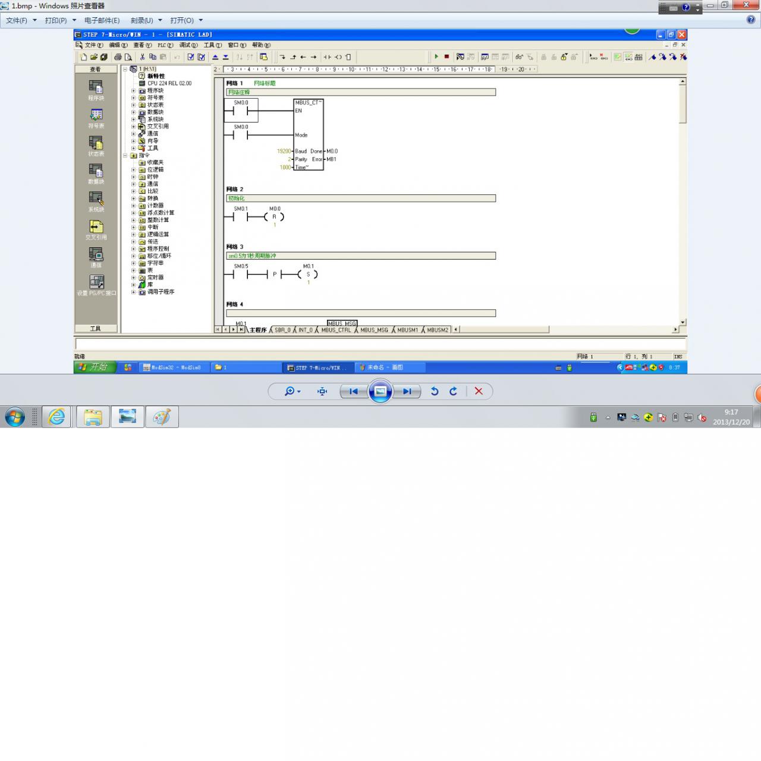Click the clock showing 9:17 in taskbar
Screen dimensions: 761x761
[x=731, y=417]
